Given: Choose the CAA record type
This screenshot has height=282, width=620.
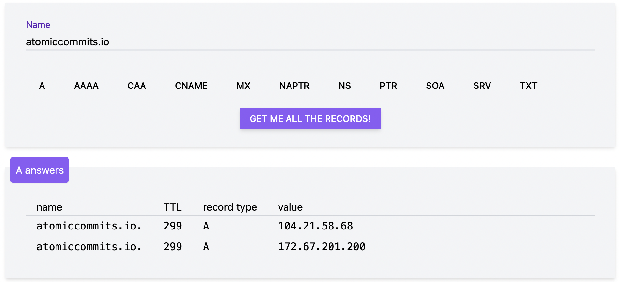Looking at the screenshot, I should pos(137,86).
